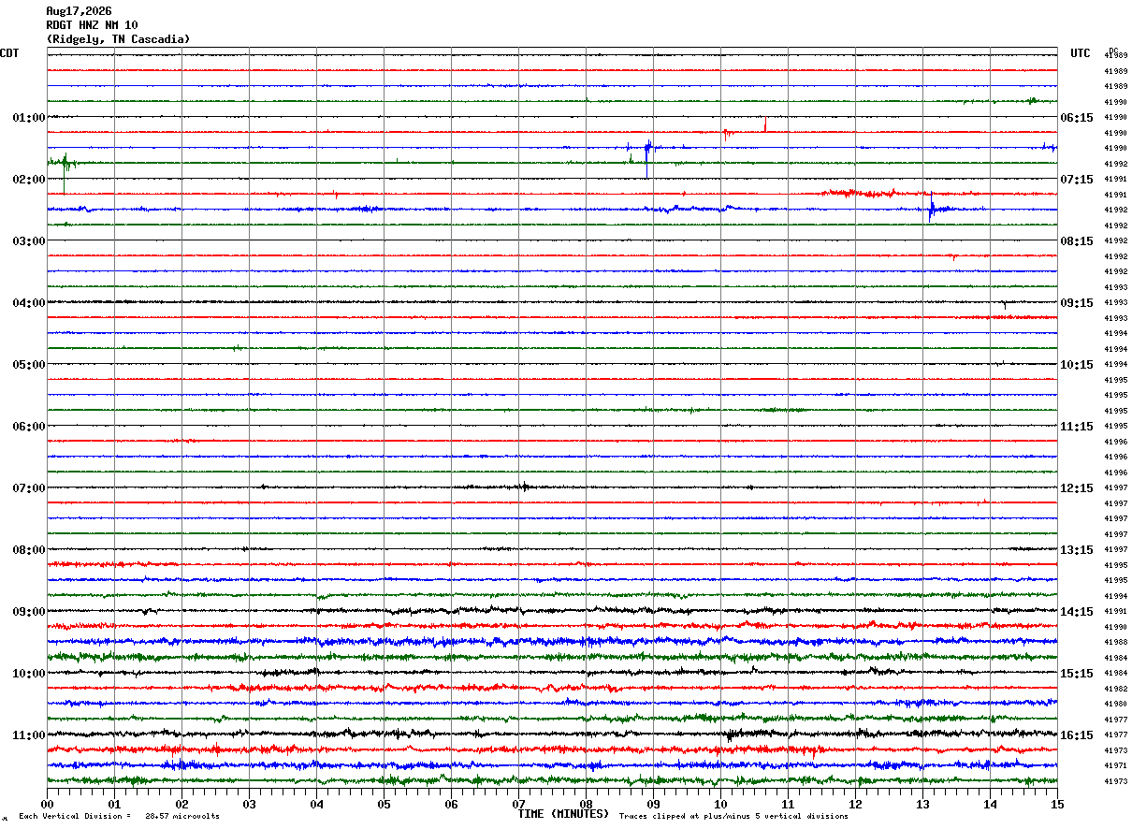Click the 06:15 UTC time label

tap(1077, 118)
